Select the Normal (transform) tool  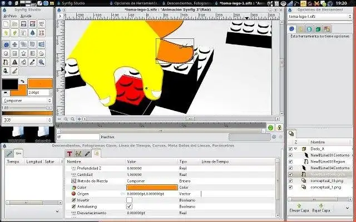point(6,44)
